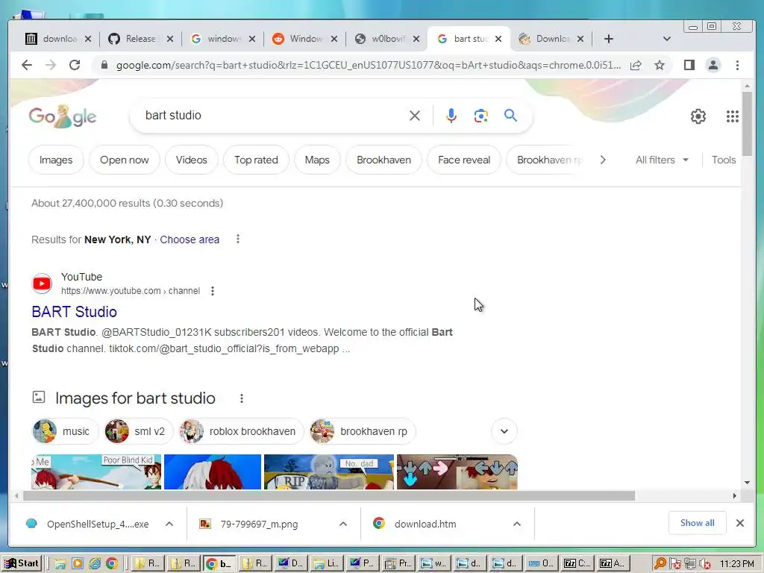Select the Brookhaven filter chip
Screen dimensions: 764x573
click(384, 160)
